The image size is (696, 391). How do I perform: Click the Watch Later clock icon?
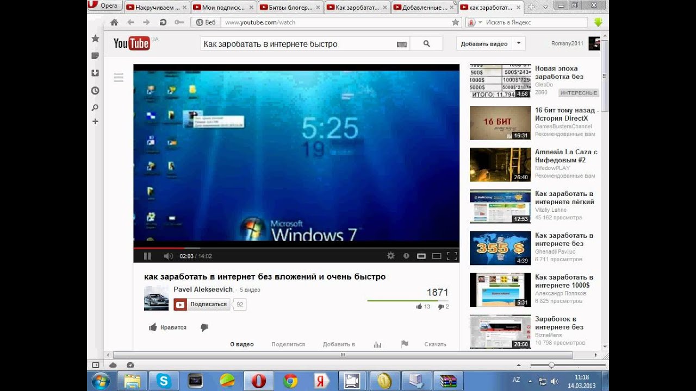(x=406, y=256)
